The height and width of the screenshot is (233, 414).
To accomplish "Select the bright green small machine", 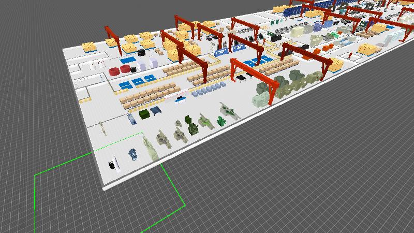I will 221,122.
